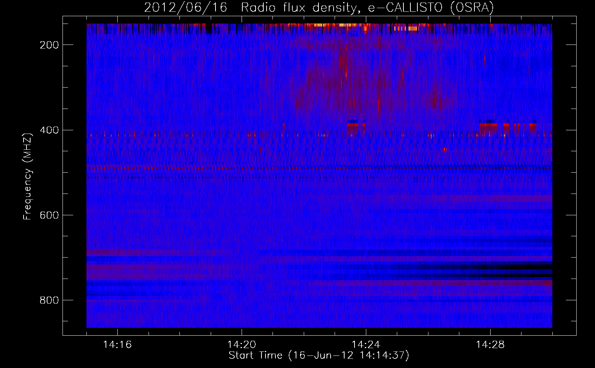Click the 14:20 time tick label
This screenshot has height=368, width=595.
click(242, 345)
